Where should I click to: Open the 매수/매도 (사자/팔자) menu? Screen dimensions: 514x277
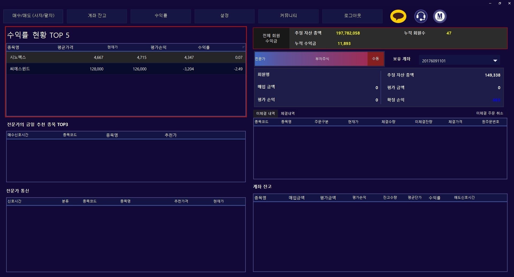tap(33, 16)
